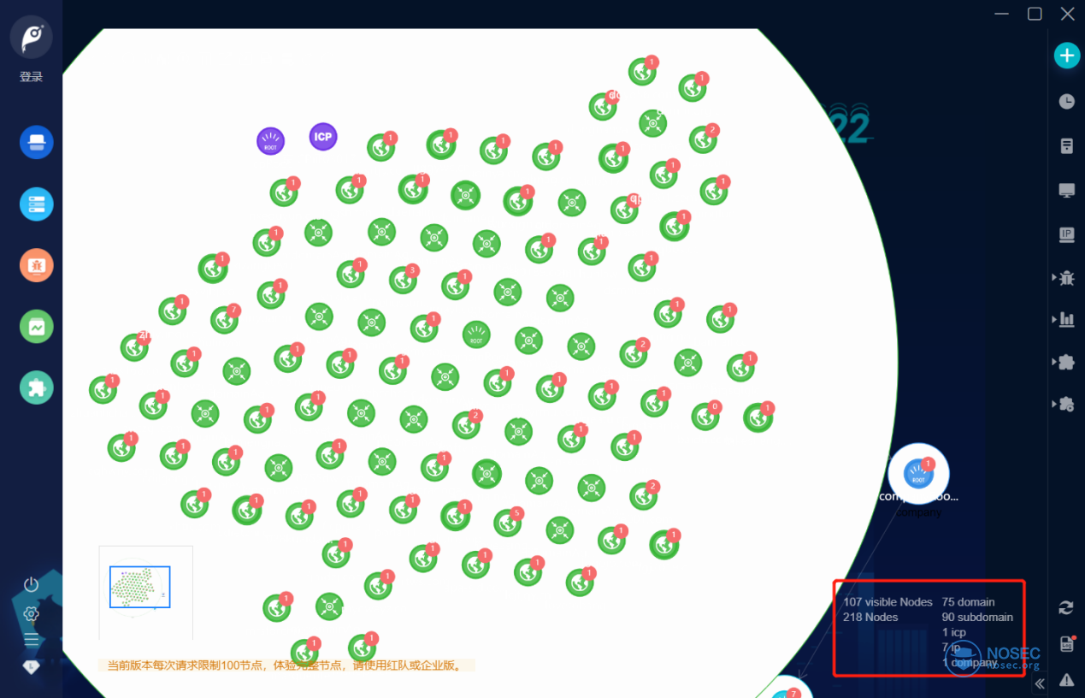Image resolution: width=1085 pixels, height=698 pixels.
Task: Select the globe node with badge 5
Action: pos(508,522)
